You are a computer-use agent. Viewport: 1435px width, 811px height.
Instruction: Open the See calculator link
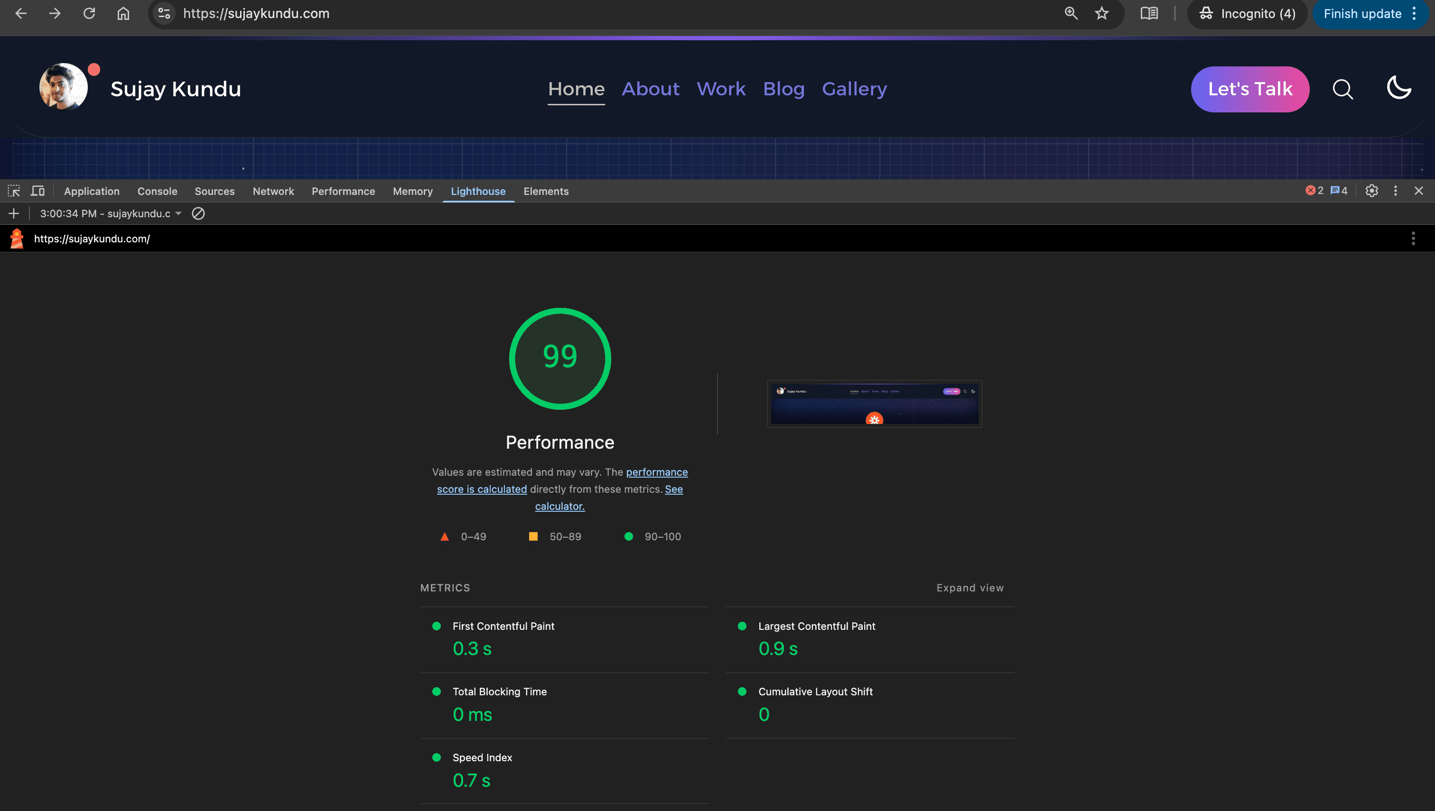coord(559,506)
